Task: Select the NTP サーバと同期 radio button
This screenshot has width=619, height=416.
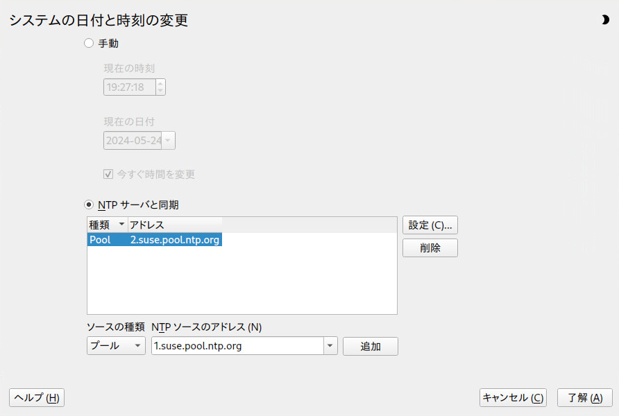Action: (x=88, y=205)
